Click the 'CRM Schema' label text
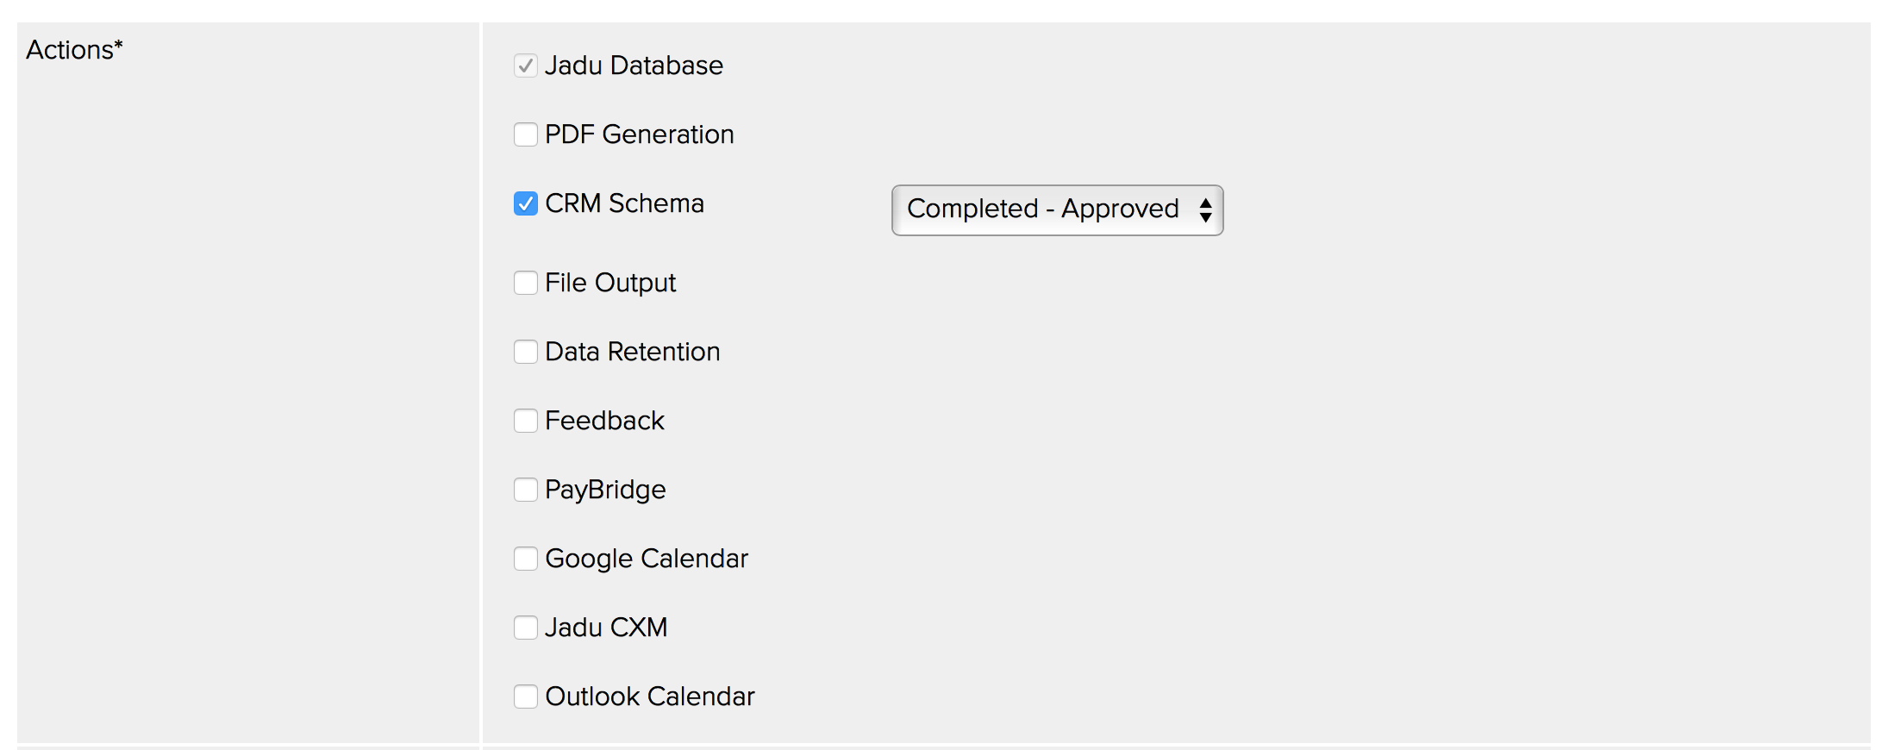Image resolution: width=1888 pixels, height=750 pixels. 624,203
